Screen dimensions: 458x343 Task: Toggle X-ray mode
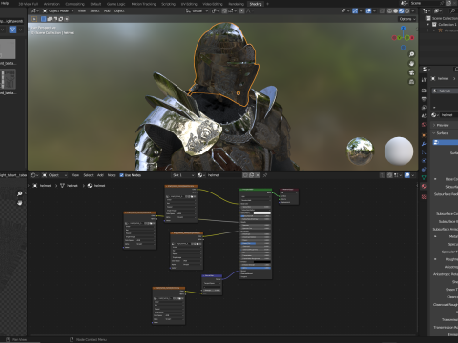tap(383, 10)
